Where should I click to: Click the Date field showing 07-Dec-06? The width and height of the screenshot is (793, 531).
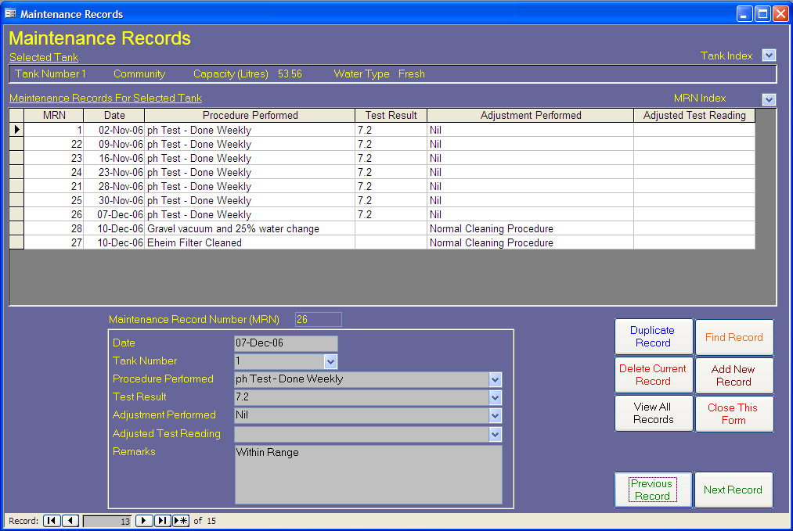pyautogui.click(x=286, y=343)
